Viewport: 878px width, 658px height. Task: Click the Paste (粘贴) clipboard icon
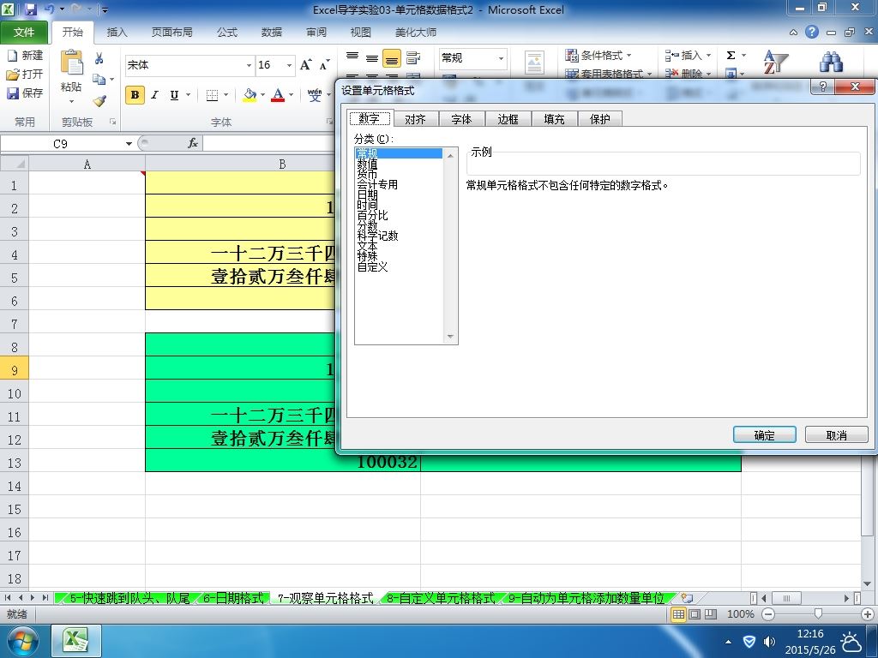click(x=72, y=63)
